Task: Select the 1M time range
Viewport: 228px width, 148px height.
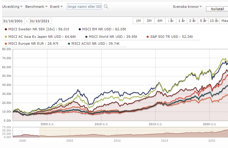Action: 138,21
